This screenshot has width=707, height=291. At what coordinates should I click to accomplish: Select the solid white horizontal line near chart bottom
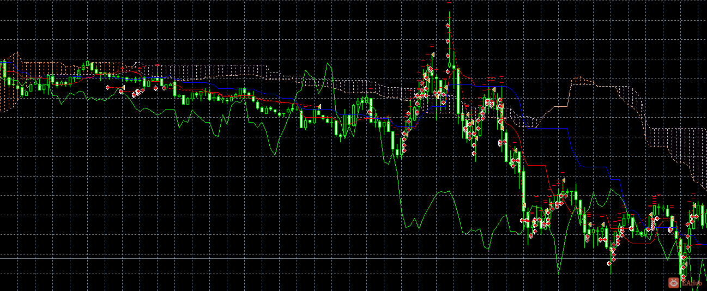coord(353,258)
